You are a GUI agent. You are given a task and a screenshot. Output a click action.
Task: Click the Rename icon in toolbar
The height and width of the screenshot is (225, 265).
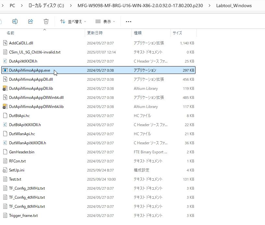click(15, 21)
